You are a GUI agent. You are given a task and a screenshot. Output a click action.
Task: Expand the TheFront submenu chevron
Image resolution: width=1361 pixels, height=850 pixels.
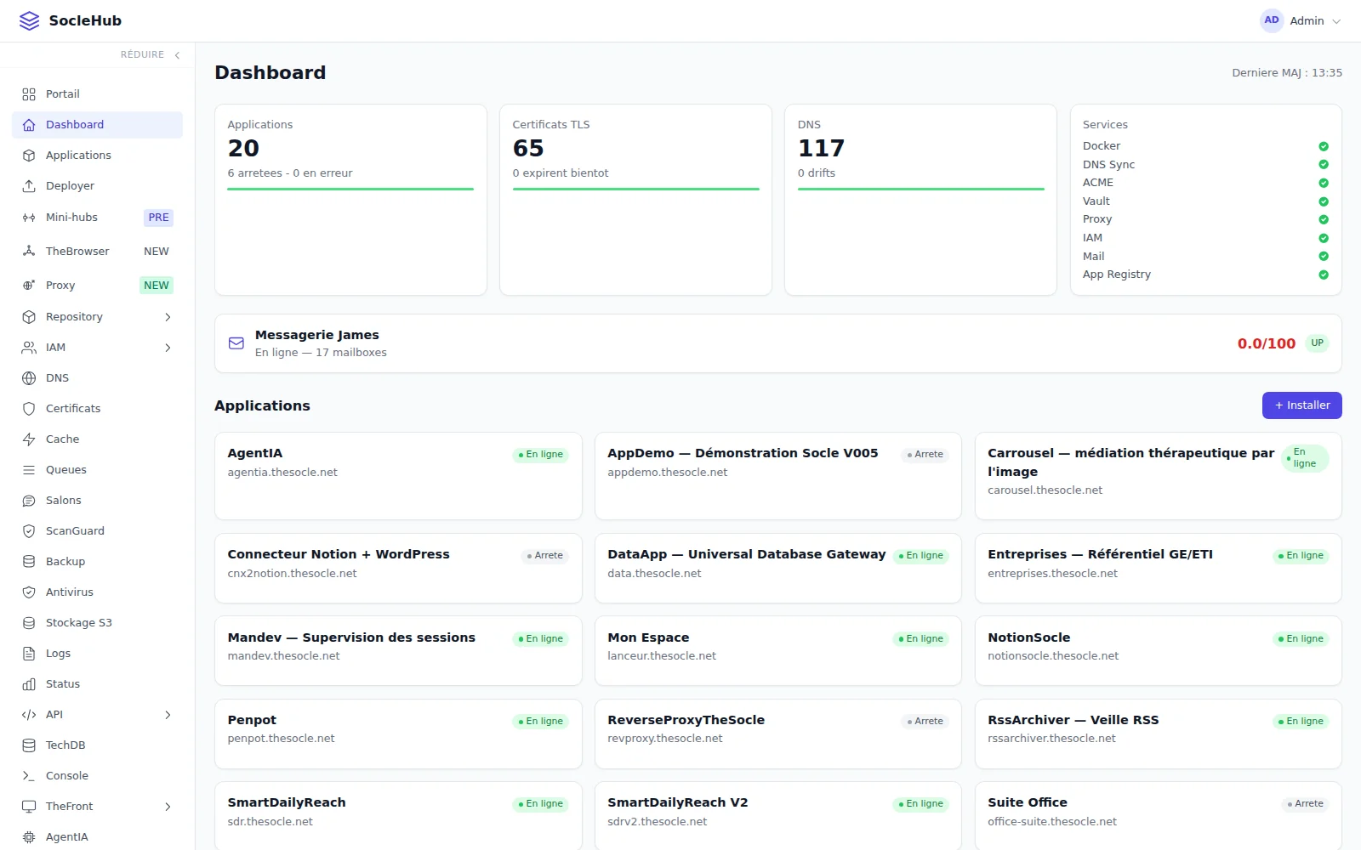click(x=168, y=807)
